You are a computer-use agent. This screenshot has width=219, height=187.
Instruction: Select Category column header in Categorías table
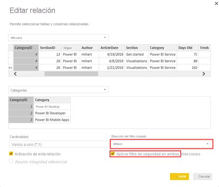(52, 100)
